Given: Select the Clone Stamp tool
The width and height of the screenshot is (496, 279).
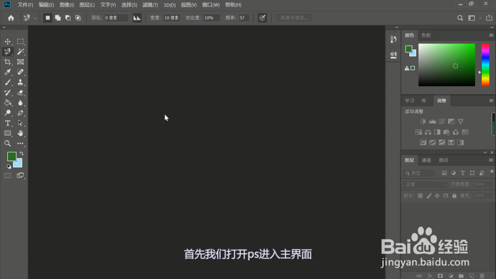Looking at the screenshot, I should point(20,82).
